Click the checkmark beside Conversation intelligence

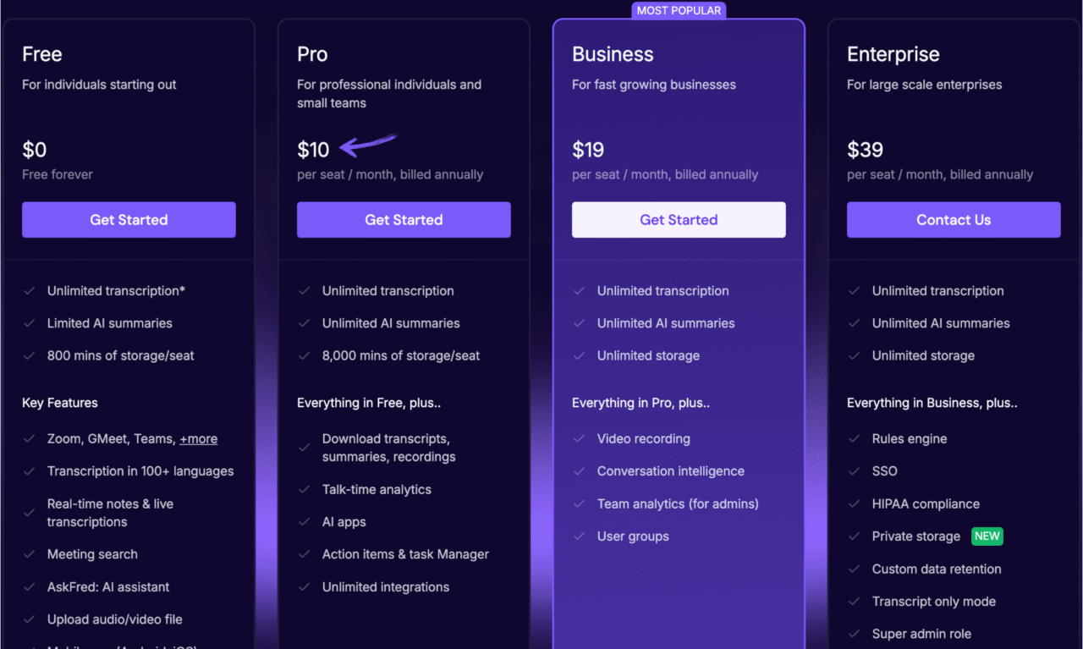[x=580, y=470]
